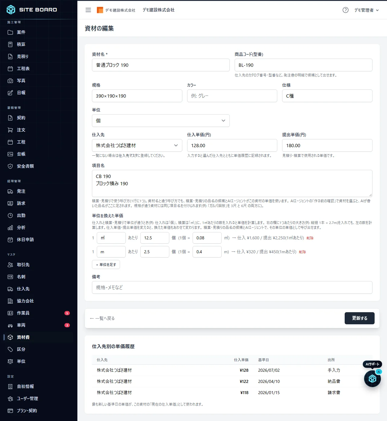The width and height of the screenshot is (387, 421).
Task: Click the 積算 calculator icon
Action: 10,44
